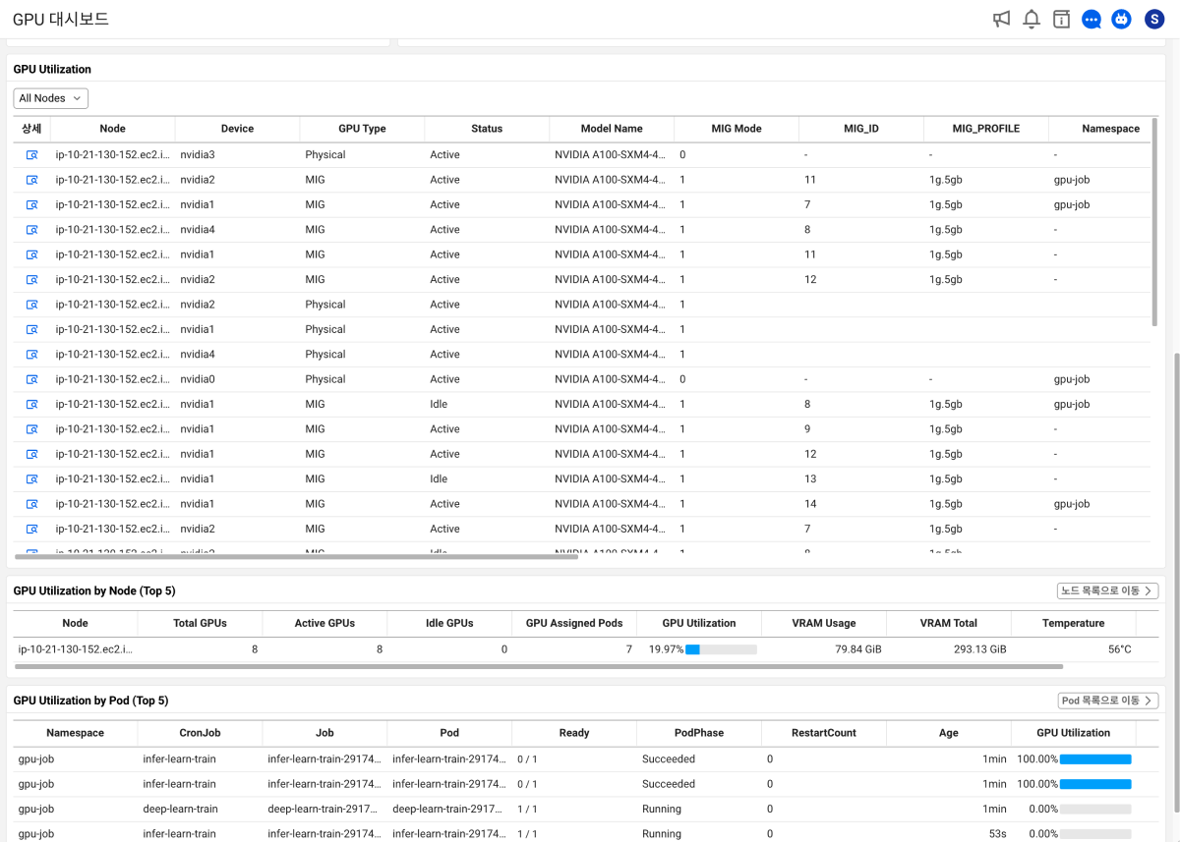Screen dimensions: 1180x842
Task: Click the MIG Mode column header
Action: tap(737, 129)
